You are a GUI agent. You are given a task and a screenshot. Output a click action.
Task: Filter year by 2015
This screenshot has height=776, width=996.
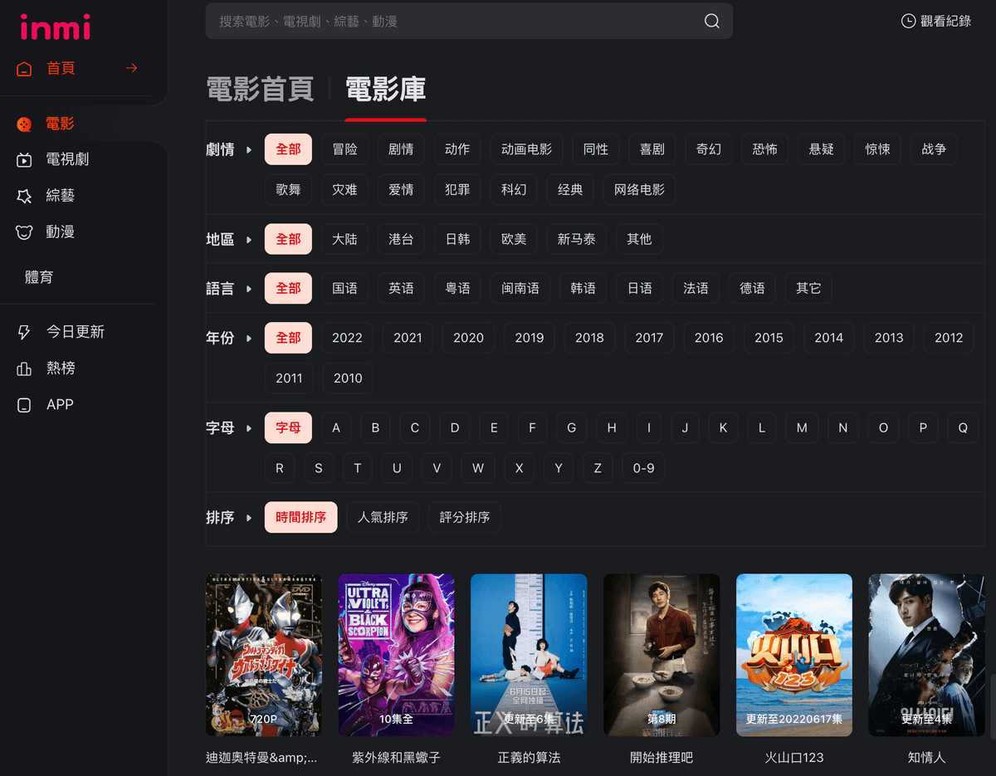[x=769, y=338]
